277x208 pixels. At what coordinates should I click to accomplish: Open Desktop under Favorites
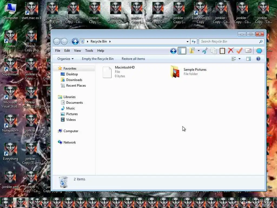pos(72,74)
